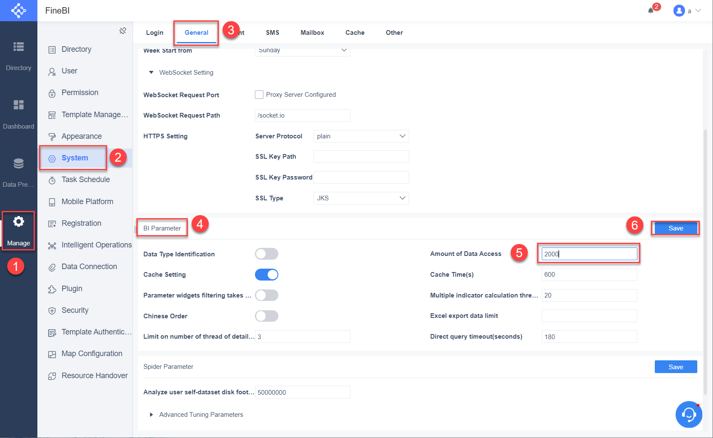Screen dimensions: 713x438
Task: Click the System gear icon
Action: pyautogui.click(x=52, y=159)
